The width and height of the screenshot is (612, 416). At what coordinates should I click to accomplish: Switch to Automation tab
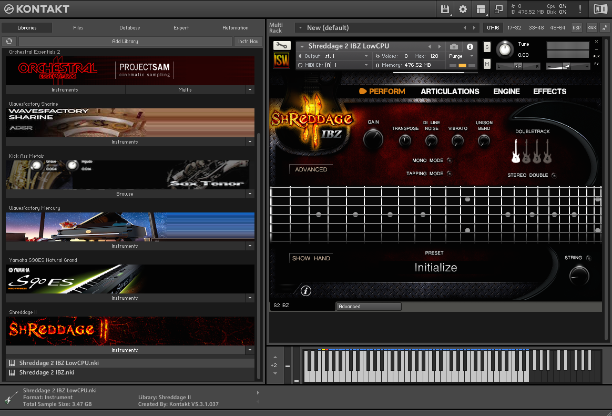pos(236,28)
